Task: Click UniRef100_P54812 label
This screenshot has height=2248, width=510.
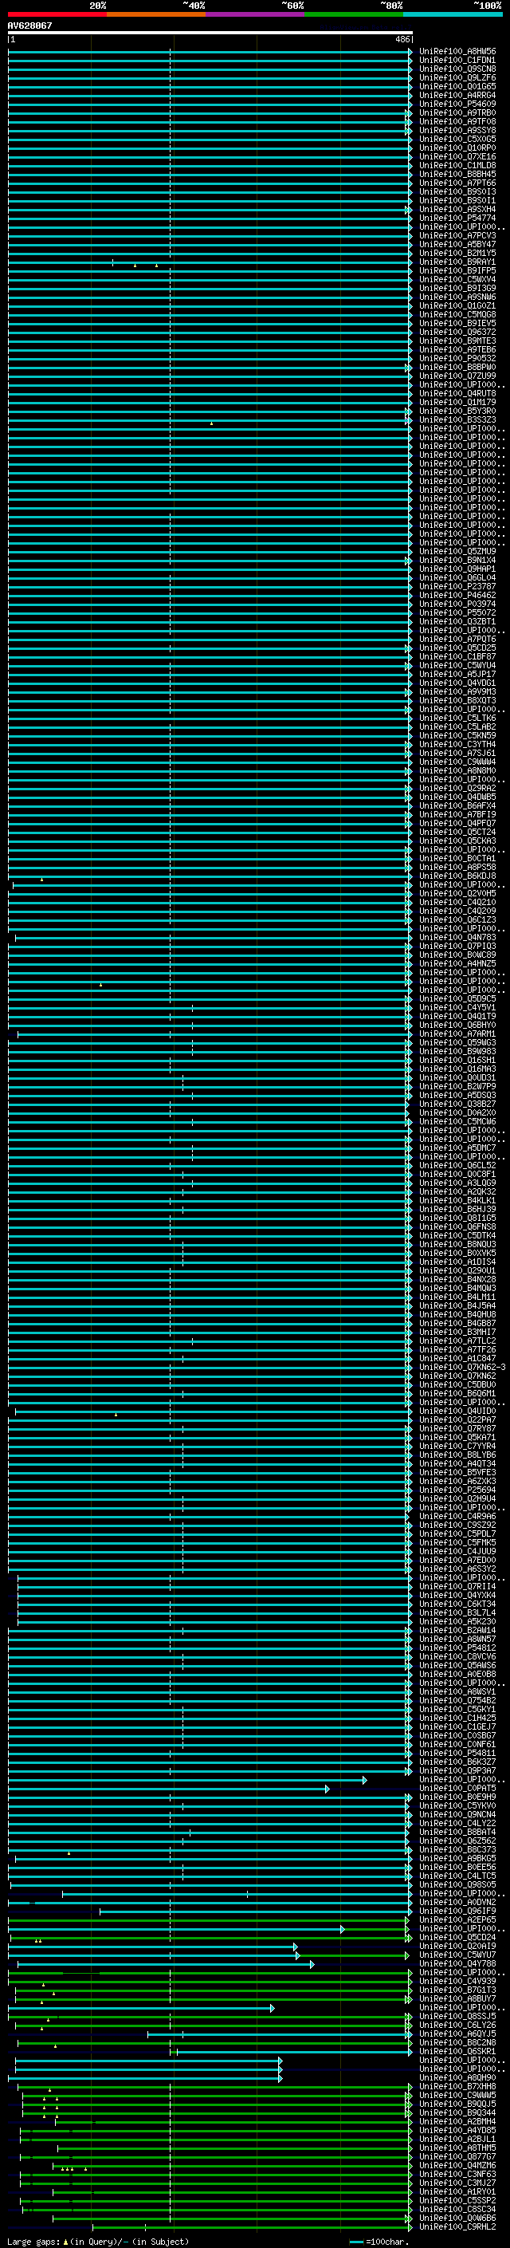Action: [457, 1648]
